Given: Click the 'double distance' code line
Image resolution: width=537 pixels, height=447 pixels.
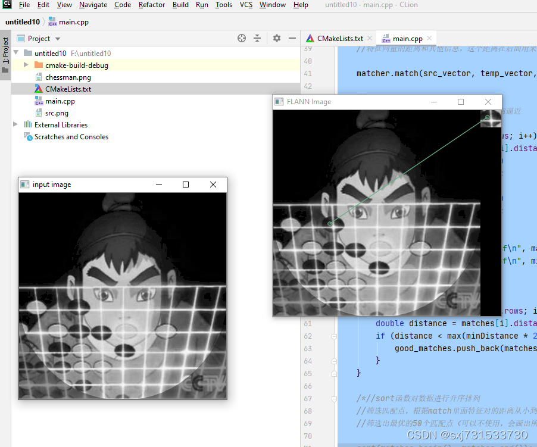Looking at the screenshot, I should (x=455, y=323).
